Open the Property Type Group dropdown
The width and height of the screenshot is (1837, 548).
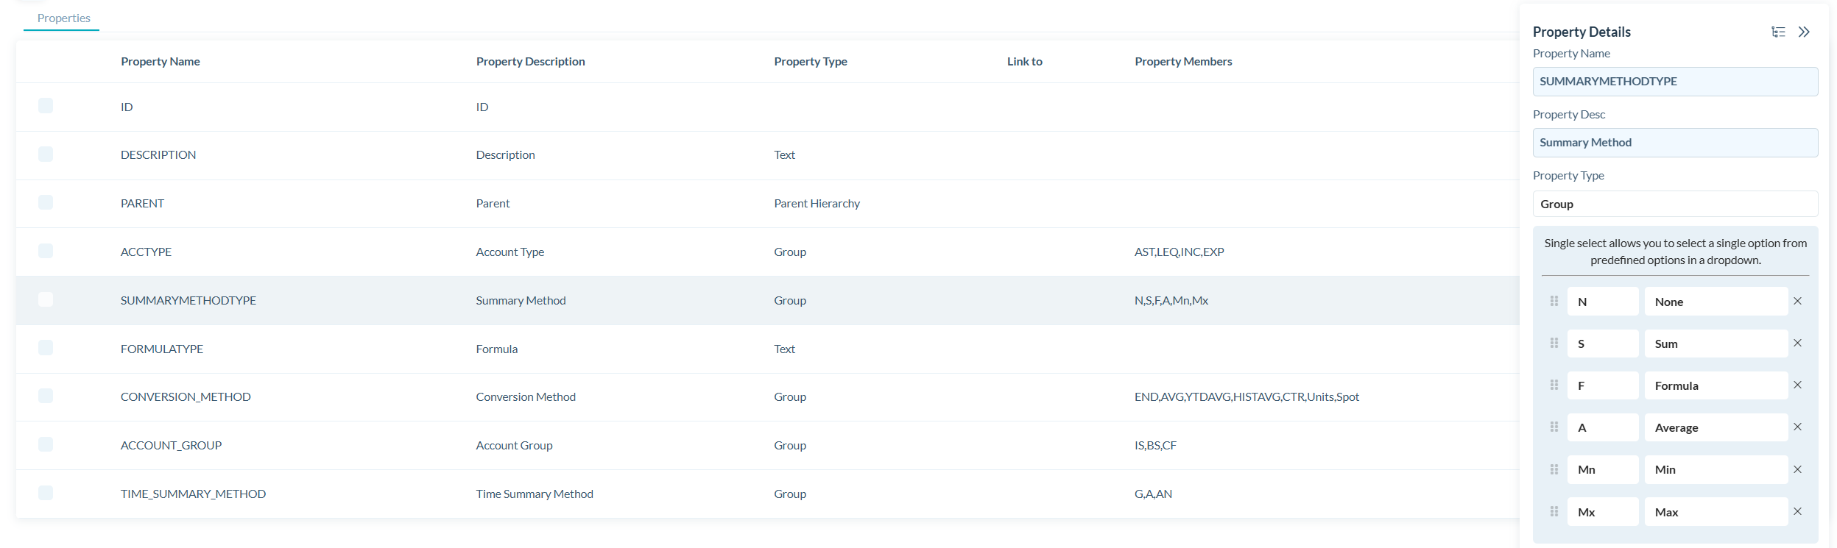(1674, 204)
